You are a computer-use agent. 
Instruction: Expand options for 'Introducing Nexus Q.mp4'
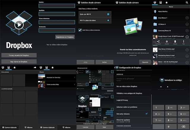[187, 56]
